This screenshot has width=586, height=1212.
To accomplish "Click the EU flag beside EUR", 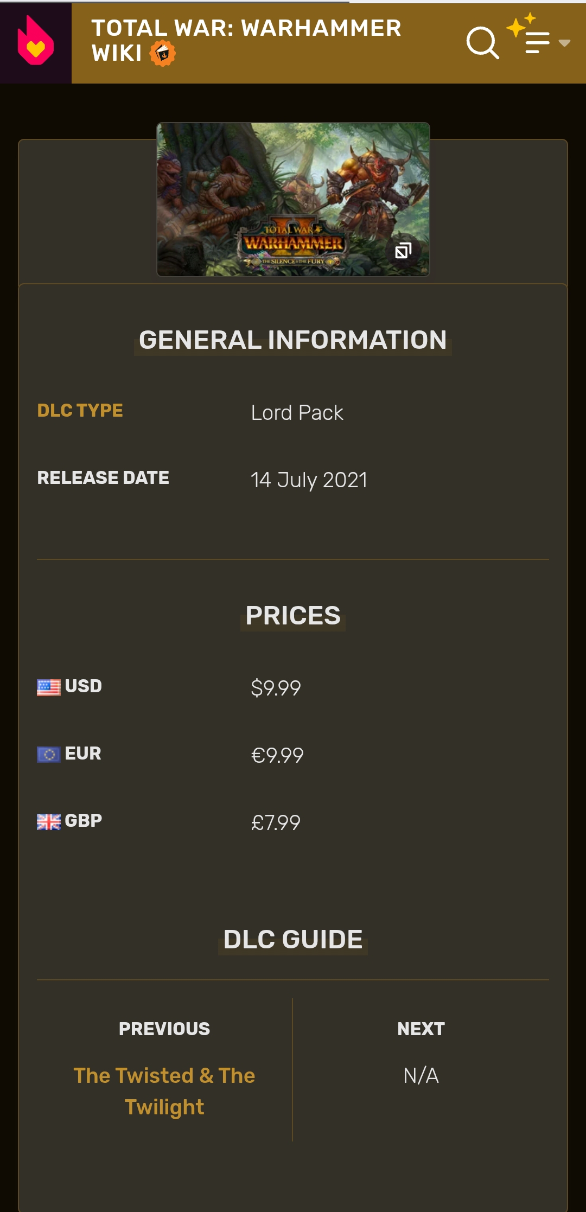I will click(x=48, y=755).
